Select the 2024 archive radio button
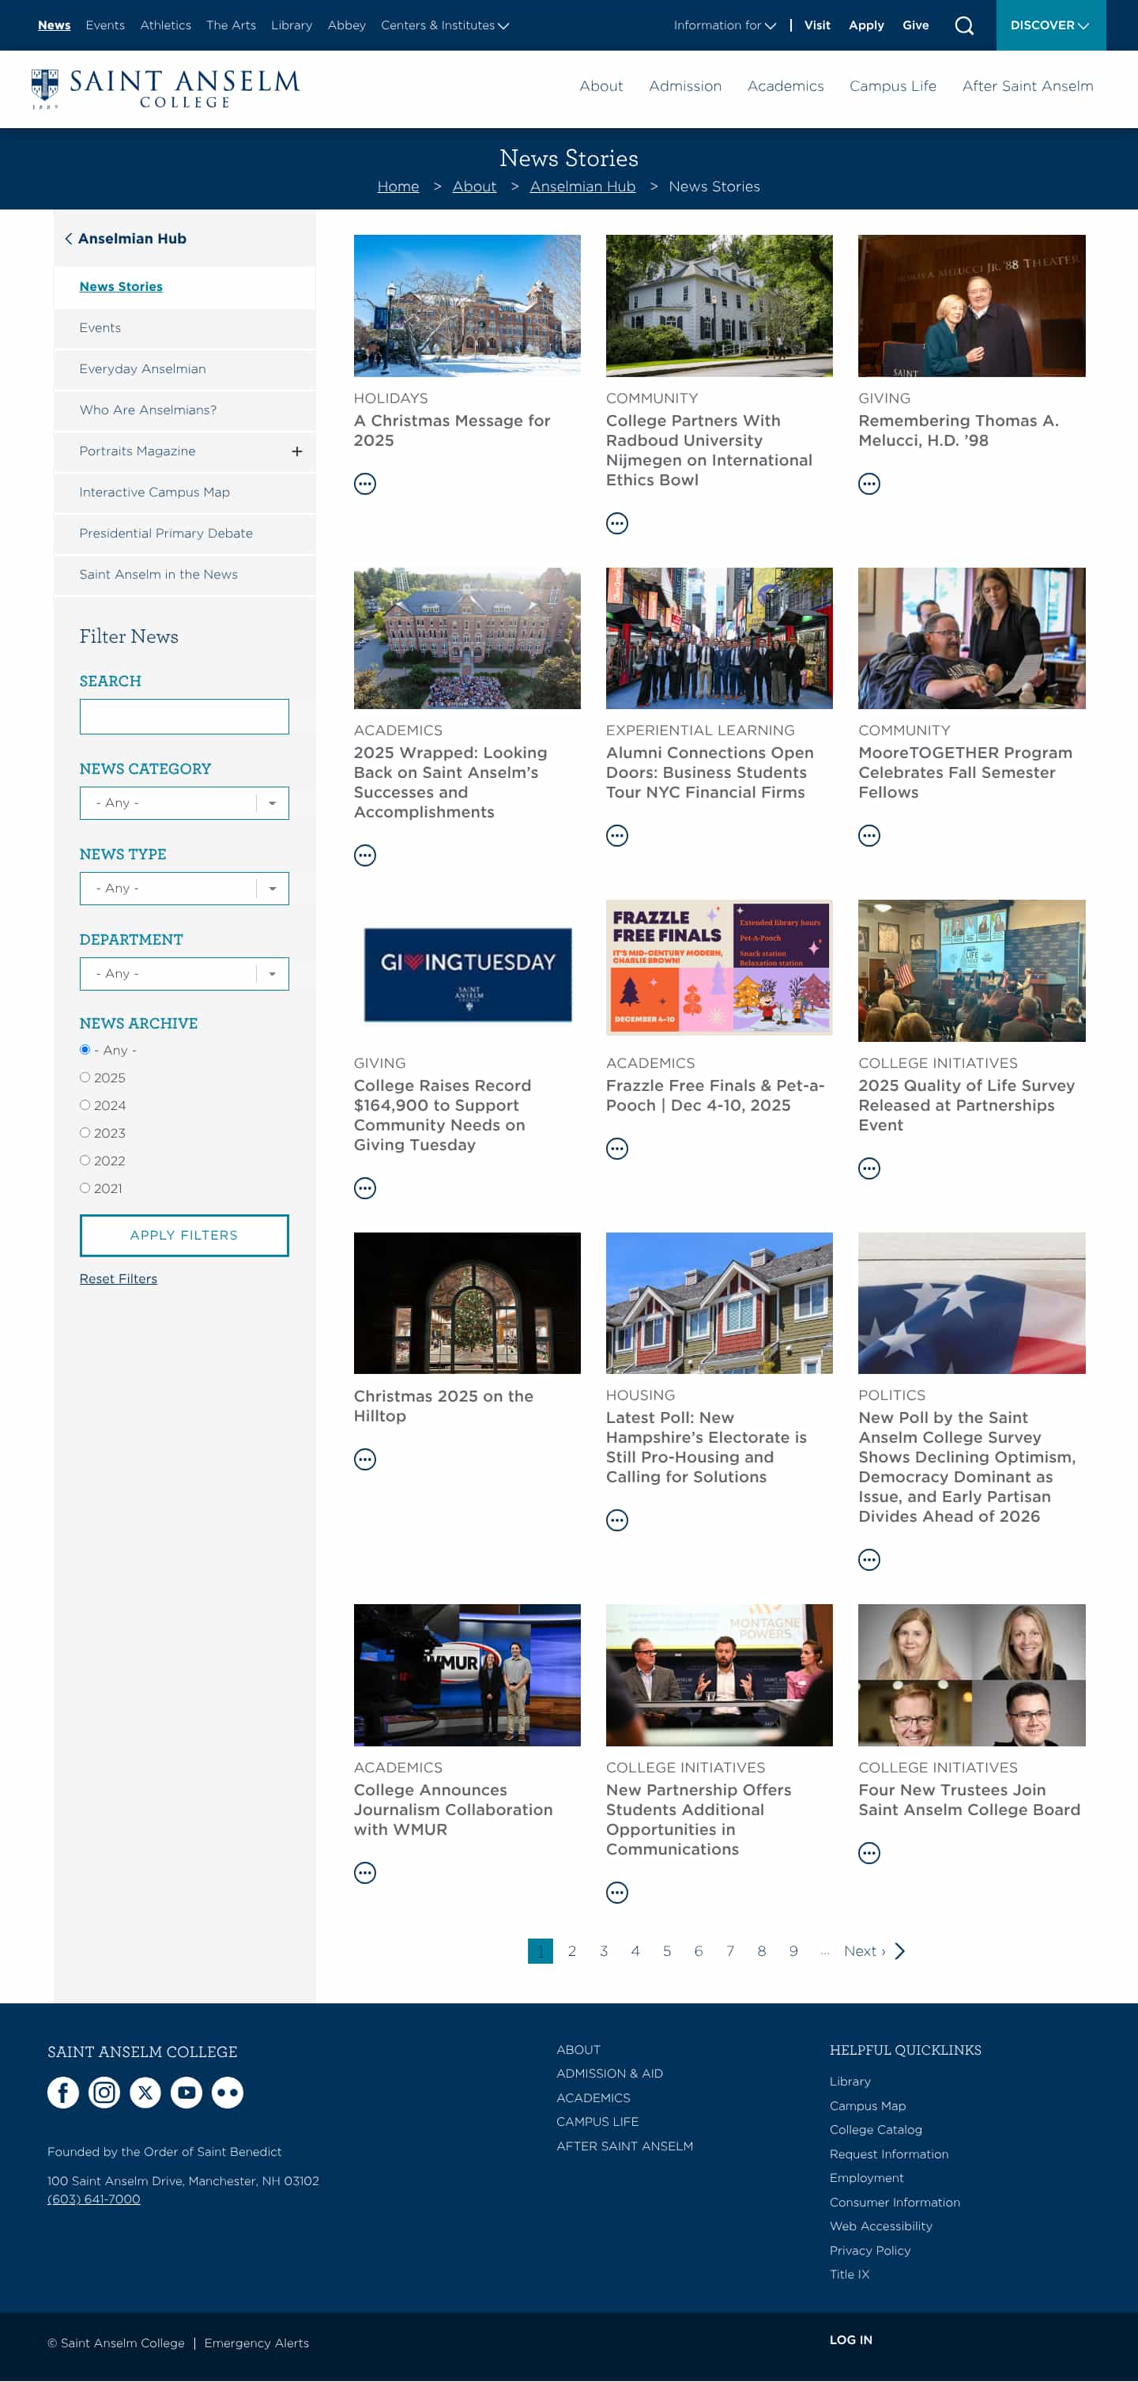Viewport: 1138px width, 2382px height. tap(84, 1105)
